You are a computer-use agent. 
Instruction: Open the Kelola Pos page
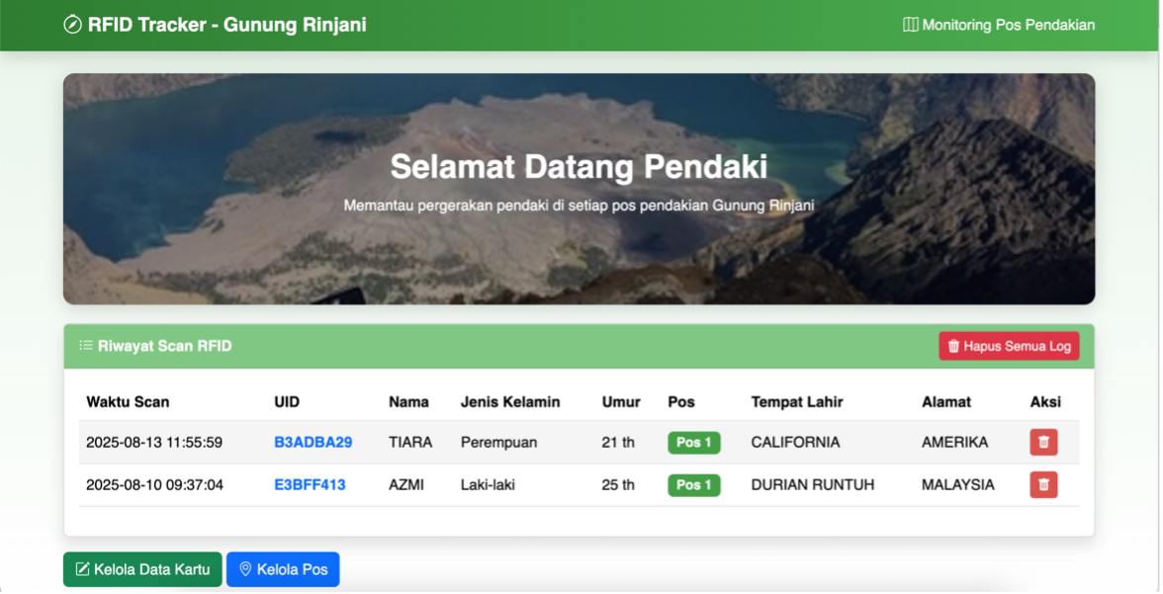(283, 568)
